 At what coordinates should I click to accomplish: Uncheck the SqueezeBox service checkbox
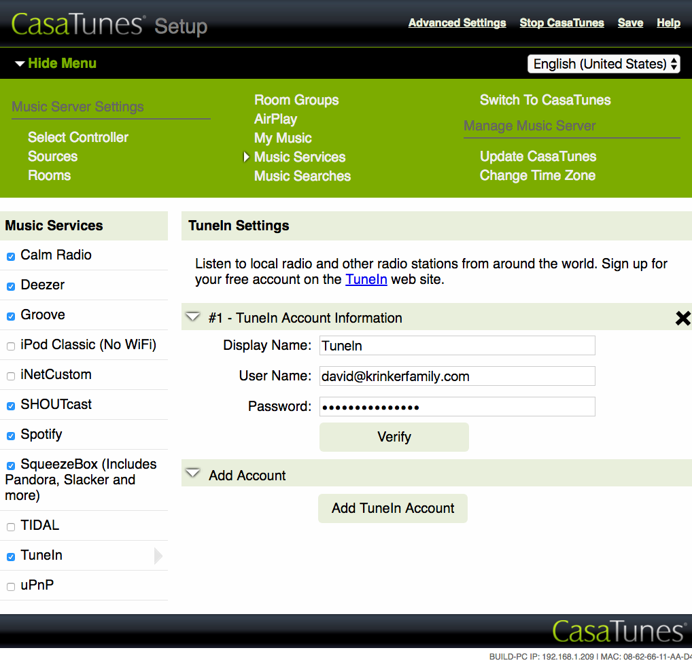11,466
